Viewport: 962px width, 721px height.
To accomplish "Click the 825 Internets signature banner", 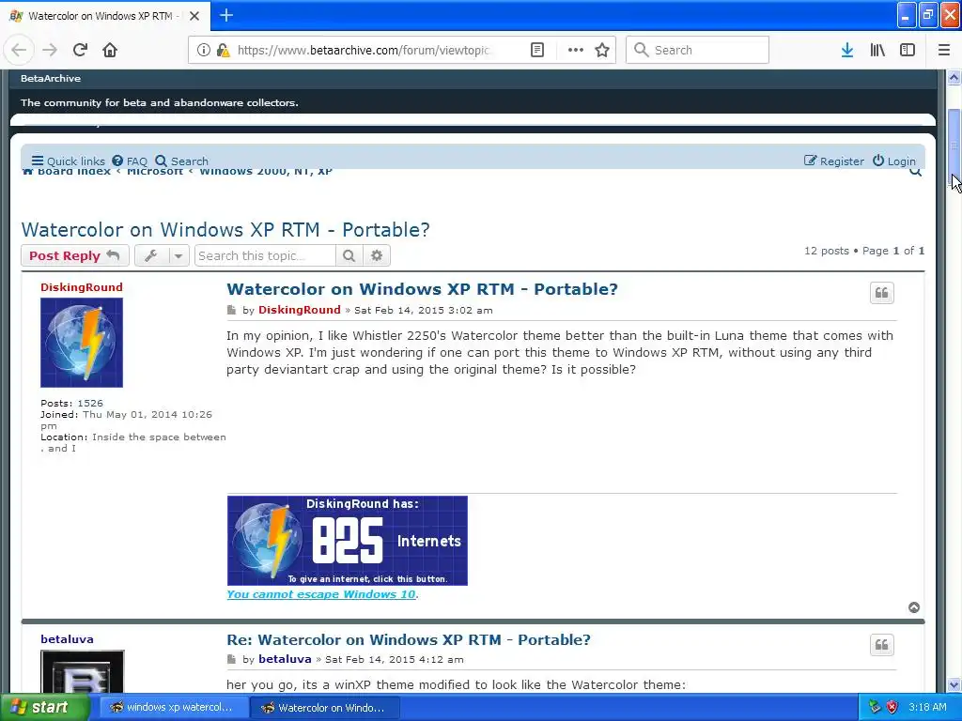I will 348,541.
